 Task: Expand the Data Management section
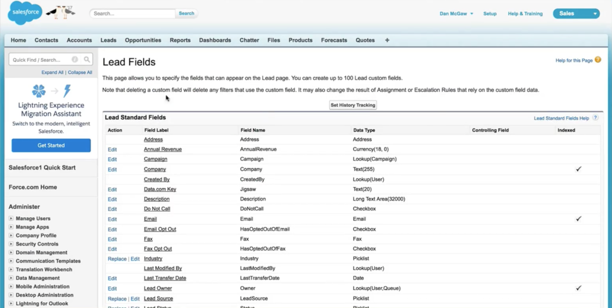(11, 278)
